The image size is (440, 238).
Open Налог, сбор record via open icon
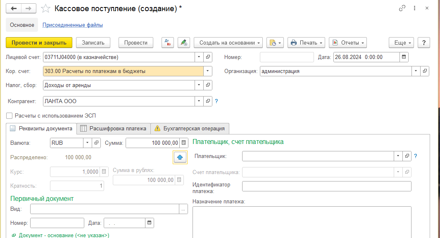(208, 85)
